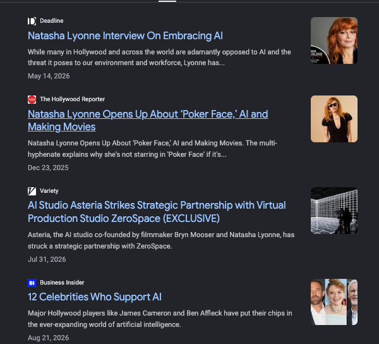
Task: Click the 'Business Insider' source name text
Action: pos(62,283)
